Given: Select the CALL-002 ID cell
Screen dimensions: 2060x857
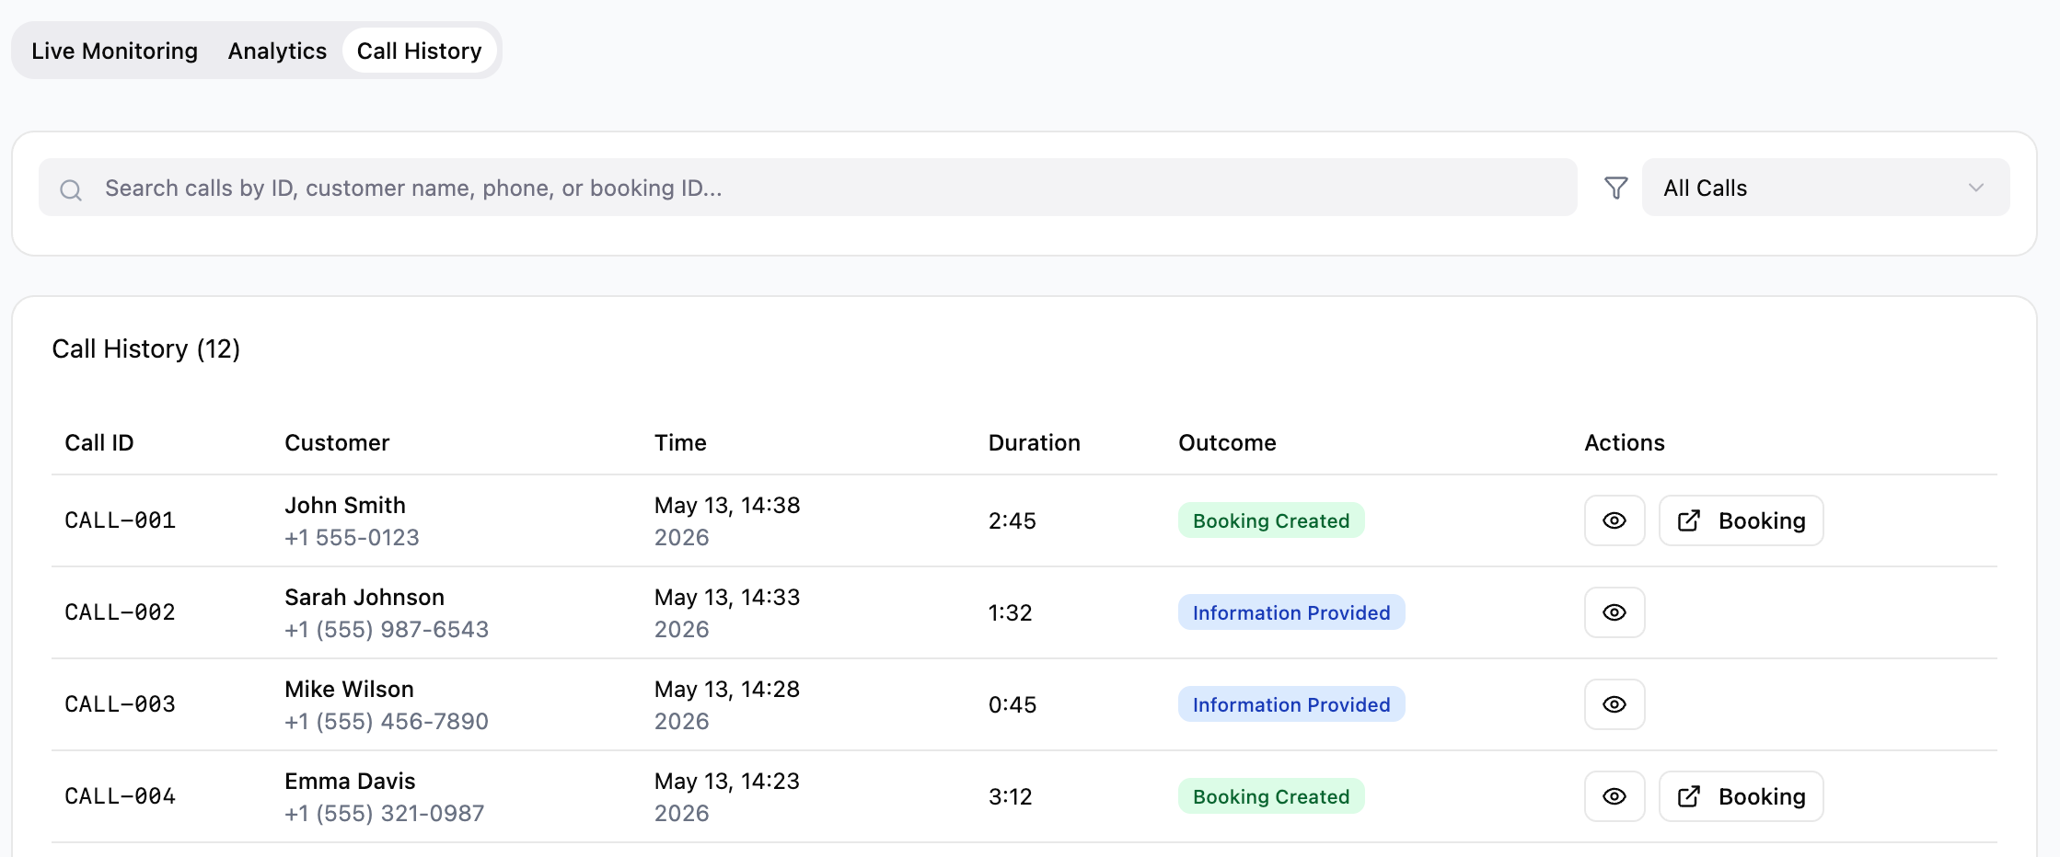Looking at the screenshot, I should pyautogui.click(x=120, y=612).
